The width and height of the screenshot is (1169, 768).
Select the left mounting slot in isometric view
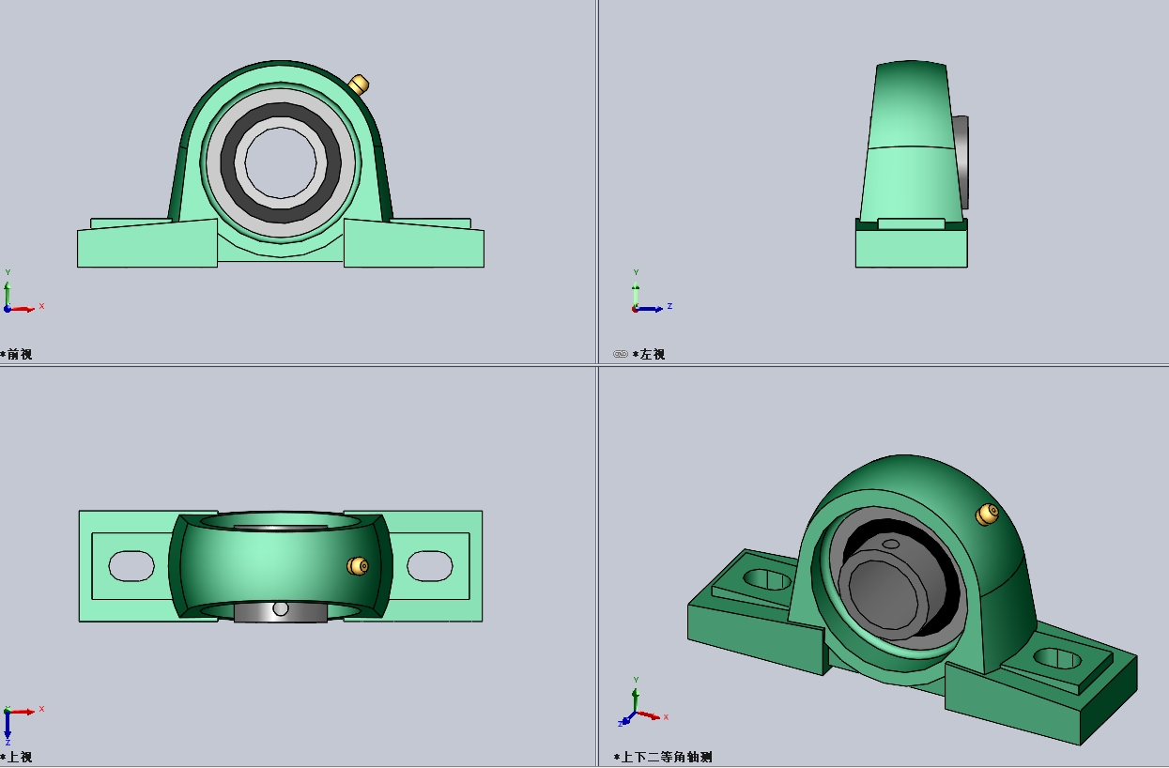click(x=767, y=579)
